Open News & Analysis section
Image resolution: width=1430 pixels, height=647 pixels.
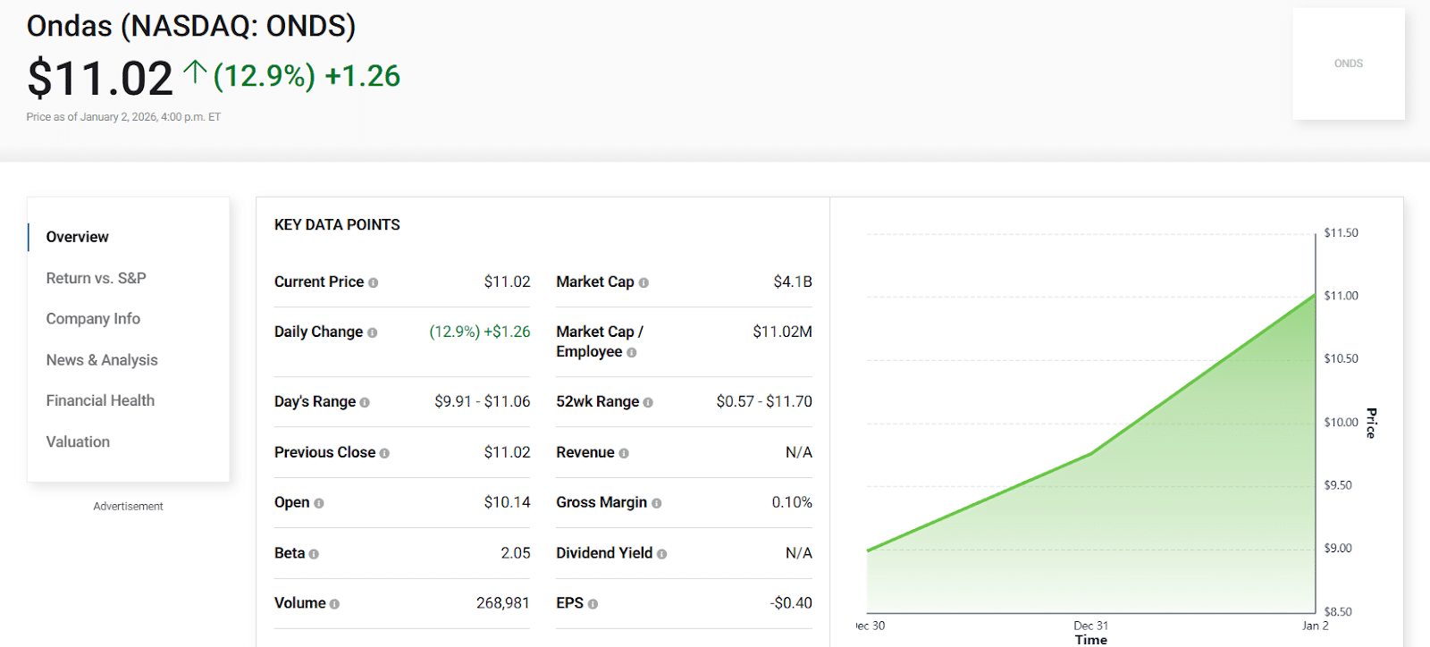tap(102, 360)
